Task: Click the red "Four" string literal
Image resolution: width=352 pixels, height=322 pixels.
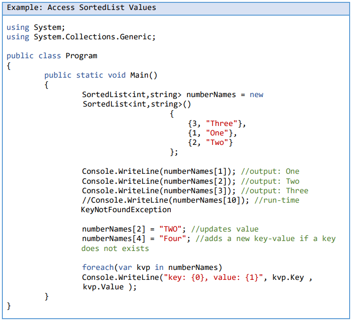Action: (x=173, y=239)
